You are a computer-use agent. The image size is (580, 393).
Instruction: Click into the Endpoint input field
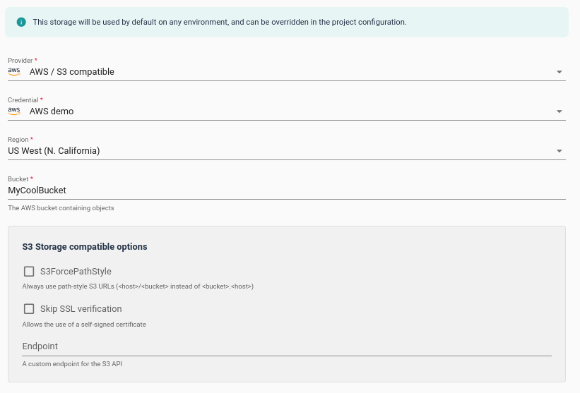[286, 346]
